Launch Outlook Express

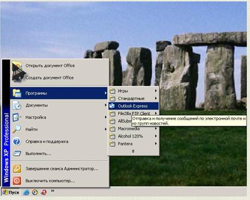pyautogui.click(x=133, y=106)
